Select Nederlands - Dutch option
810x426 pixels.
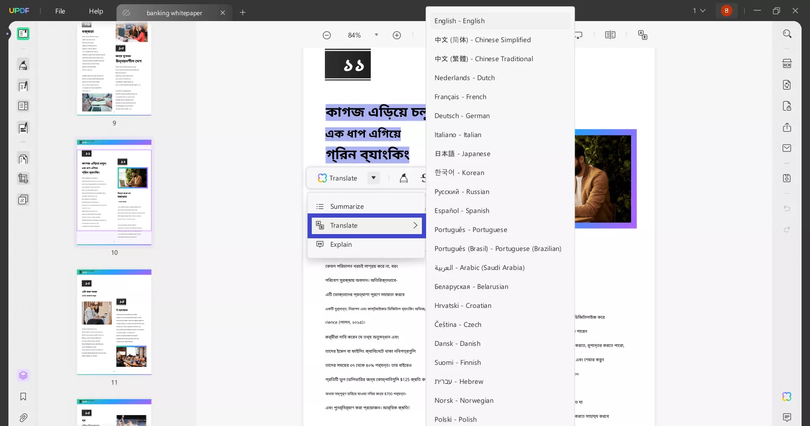500,78
